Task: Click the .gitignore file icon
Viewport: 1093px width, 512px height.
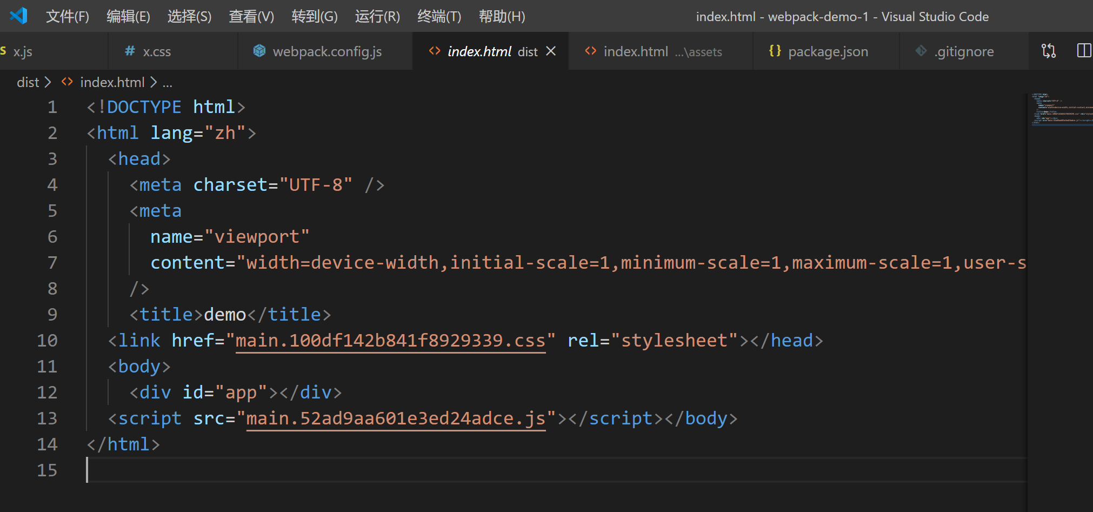Action: pos(921,51)
